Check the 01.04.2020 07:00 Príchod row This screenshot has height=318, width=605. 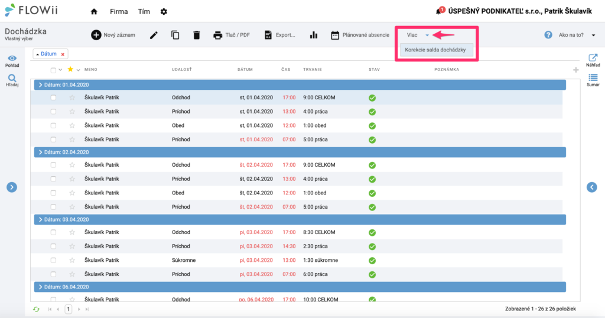(x=53, y=139)
